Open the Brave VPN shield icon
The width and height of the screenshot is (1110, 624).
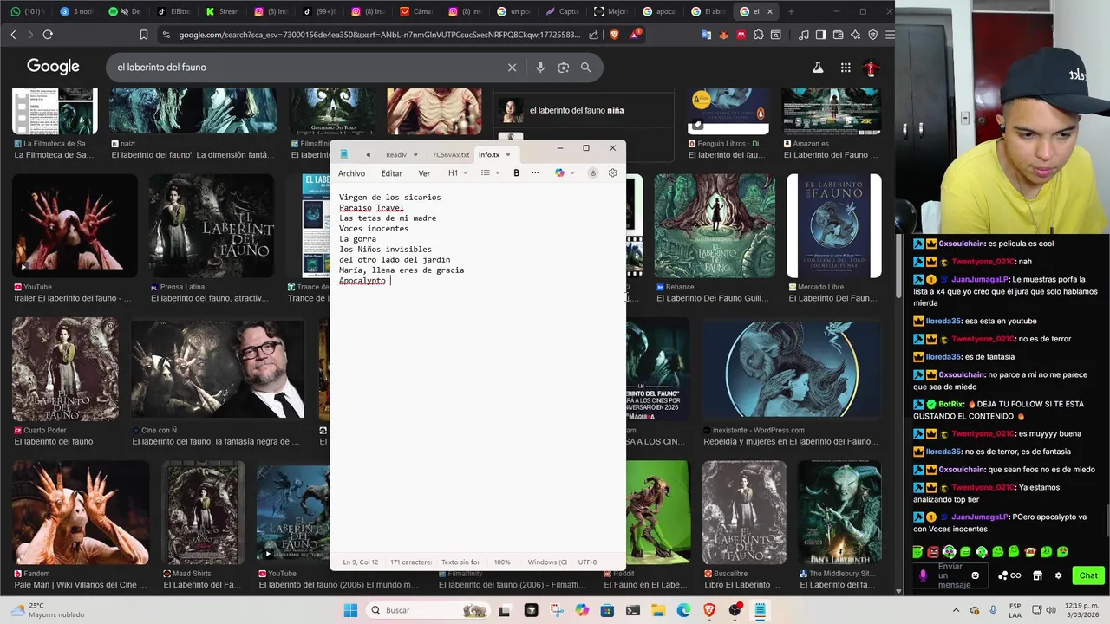point(873,35)
